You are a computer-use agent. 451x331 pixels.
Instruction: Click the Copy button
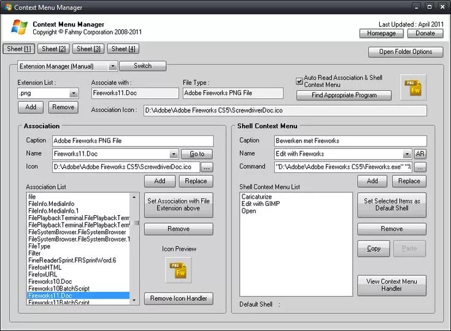(x=374, y=248)
